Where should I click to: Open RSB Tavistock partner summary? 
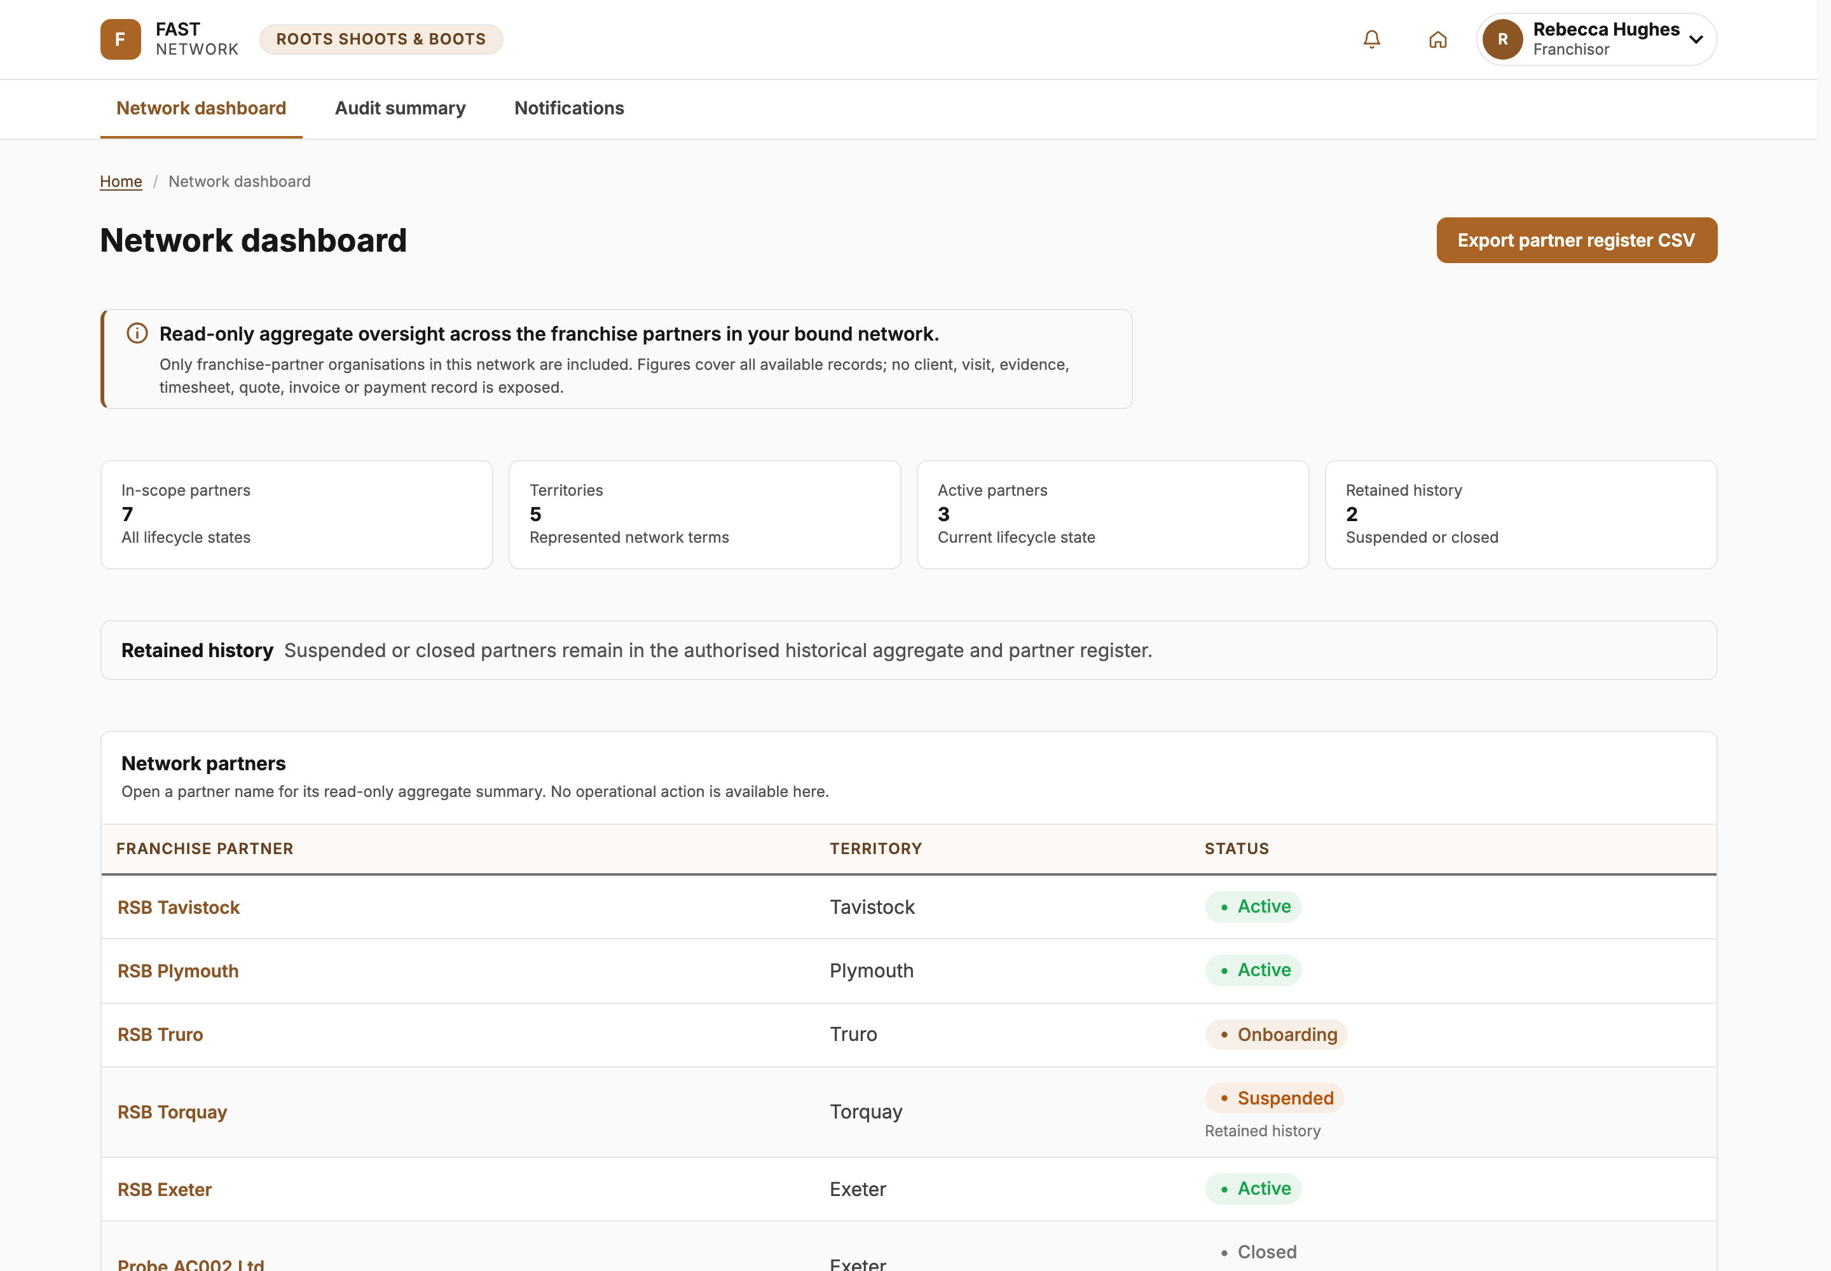[x=179, y=907]
